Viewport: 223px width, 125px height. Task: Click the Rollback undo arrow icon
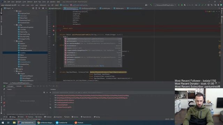coord(212,5)
